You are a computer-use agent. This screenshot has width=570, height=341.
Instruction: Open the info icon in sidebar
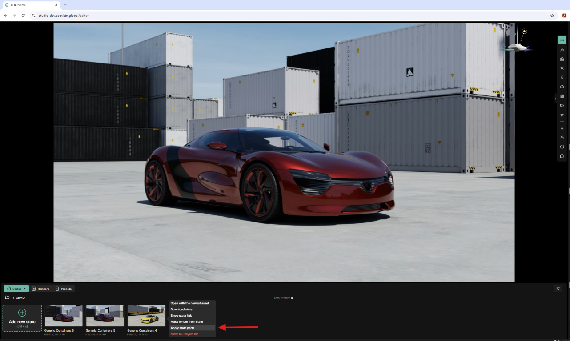click(x=562, y=147)
